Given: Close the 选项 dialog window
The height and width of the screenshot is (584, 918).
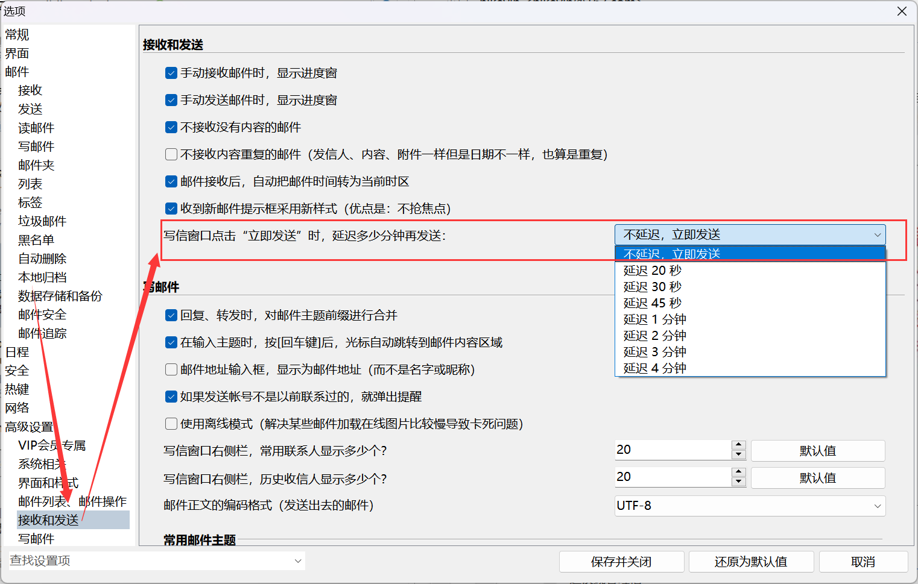Looking at the screenshot, I should coord(902,11).
